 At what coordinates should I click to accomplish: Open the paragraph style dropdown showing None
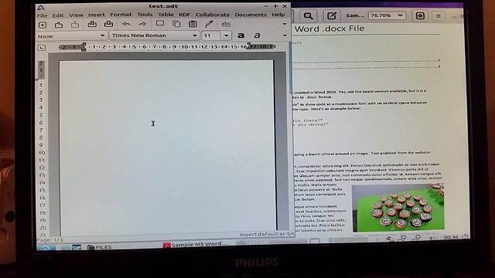coord(71,36)
